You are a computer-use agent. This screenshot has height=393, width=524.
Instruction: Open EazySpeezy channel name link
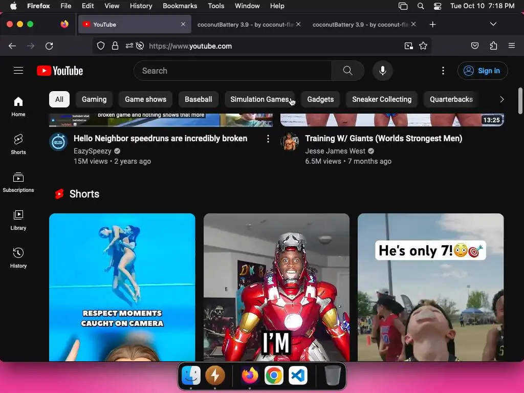(x=93, y=151)
